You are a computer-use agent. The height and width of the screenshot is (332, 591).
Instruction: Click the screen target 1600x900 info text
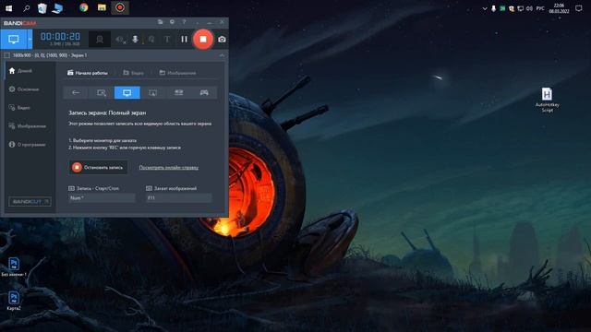[50, 55]
